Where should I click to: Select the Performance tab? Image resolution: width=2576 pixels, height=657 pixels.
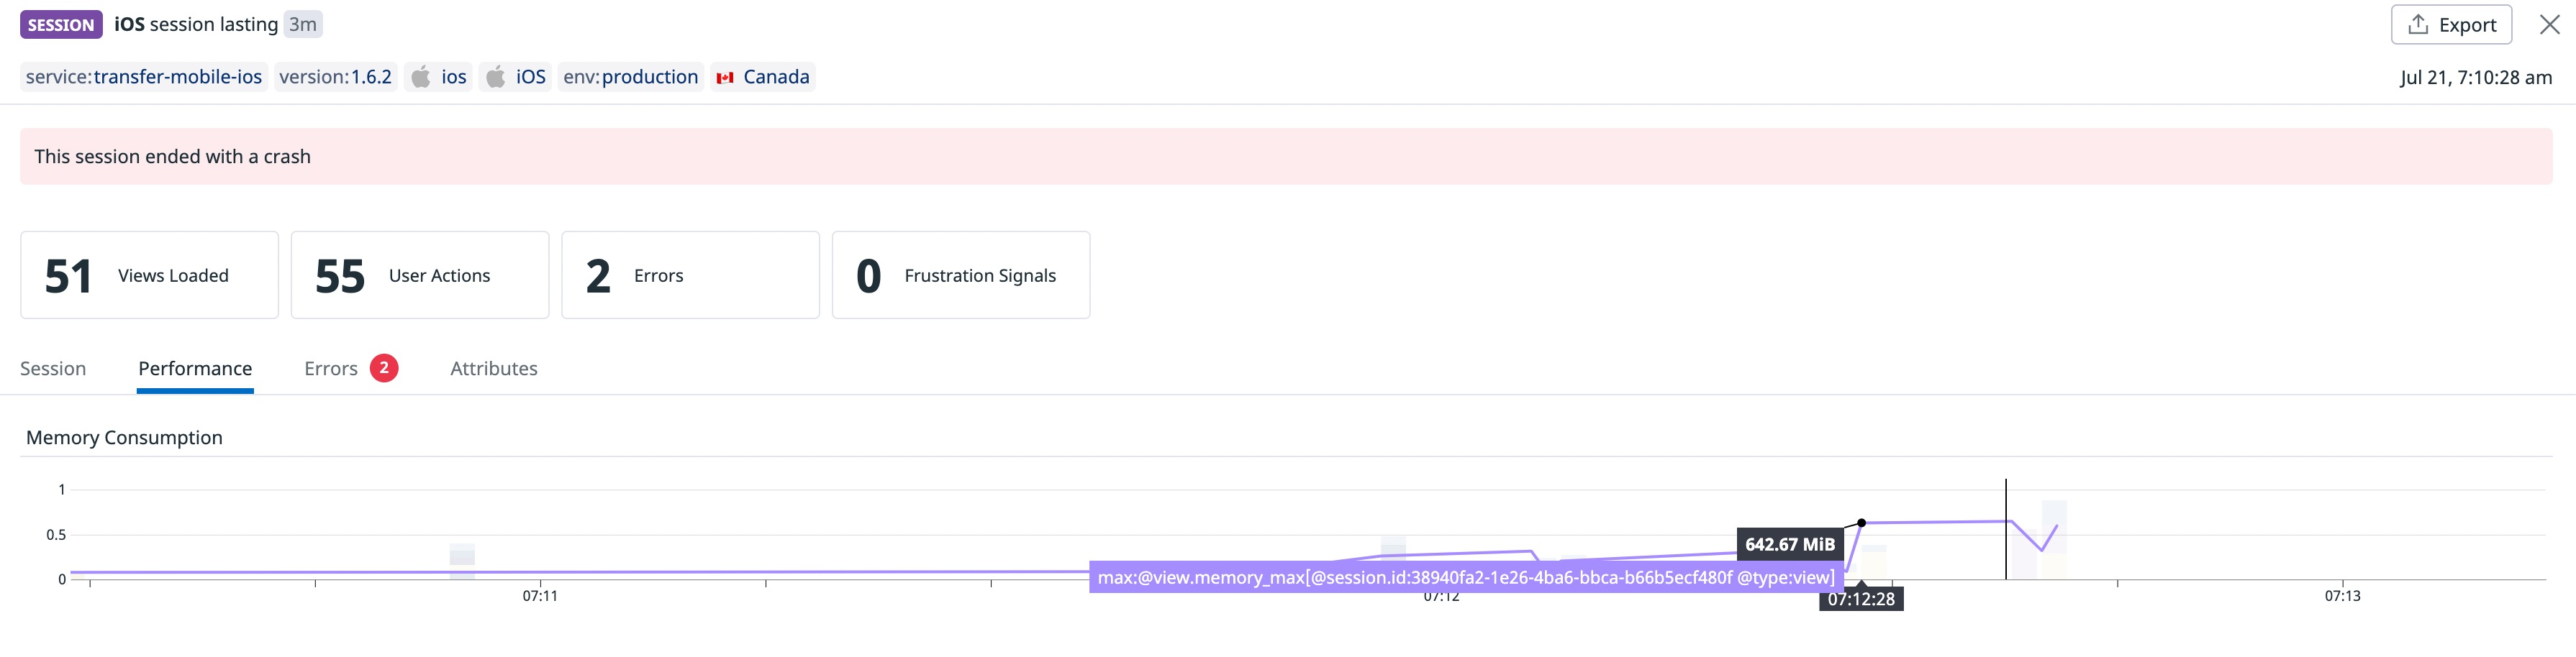point(194,367)
